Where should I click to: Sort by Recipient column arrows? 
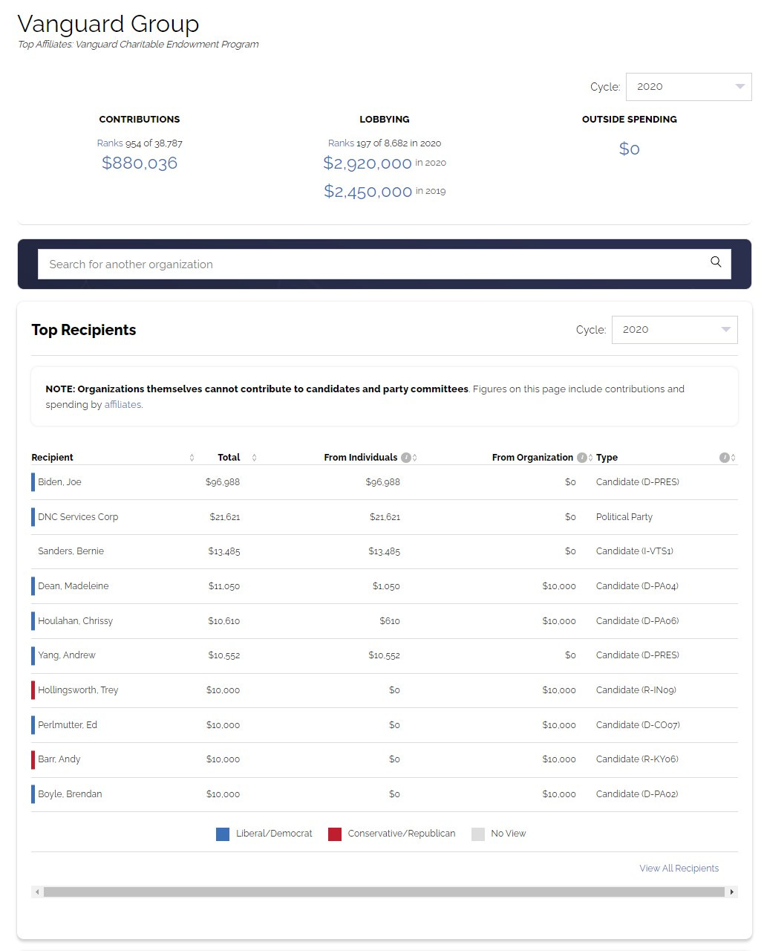(x=192, y=458)
